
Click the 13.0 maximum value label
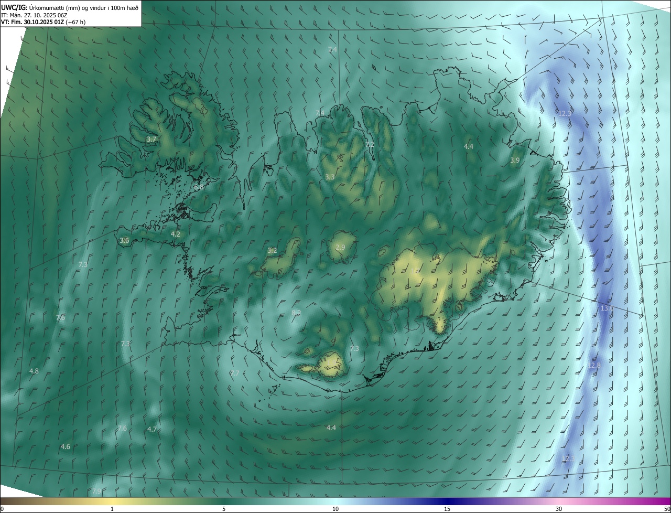tap(607, 308)
